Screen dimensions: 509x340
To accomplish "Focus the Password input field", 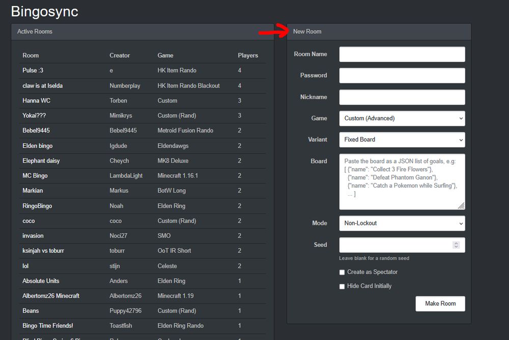I will pyautogui.click(x=402, y=75).
